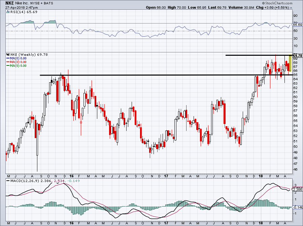Click the 60 label on the price axis
The image size is (303, 226).
(295, 97)
